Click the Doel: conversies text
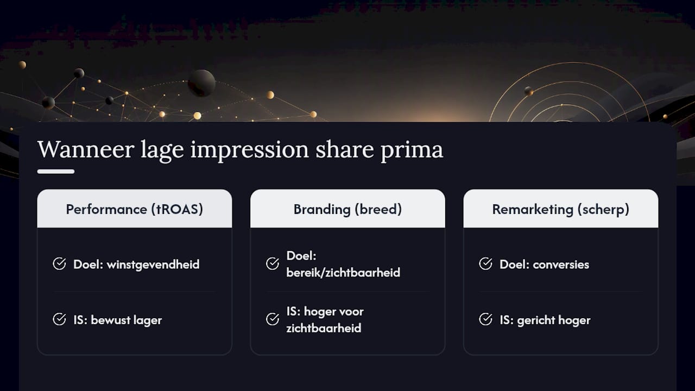This screenshot has width=695, height=391. click(x=544, y=264)
